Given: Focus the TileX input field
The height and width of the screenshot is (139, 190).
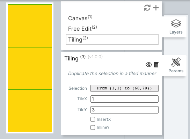Looking at the screenshot, I should coord(124,99).
